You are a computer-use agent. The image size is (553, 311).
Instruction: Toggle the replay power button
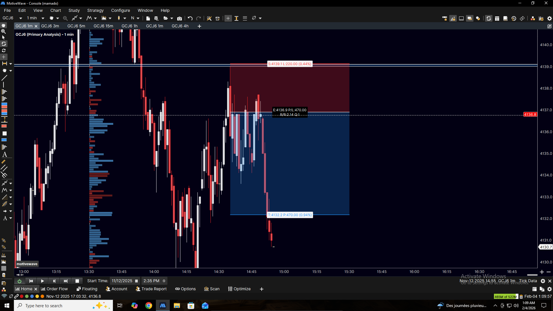(20, 281)
